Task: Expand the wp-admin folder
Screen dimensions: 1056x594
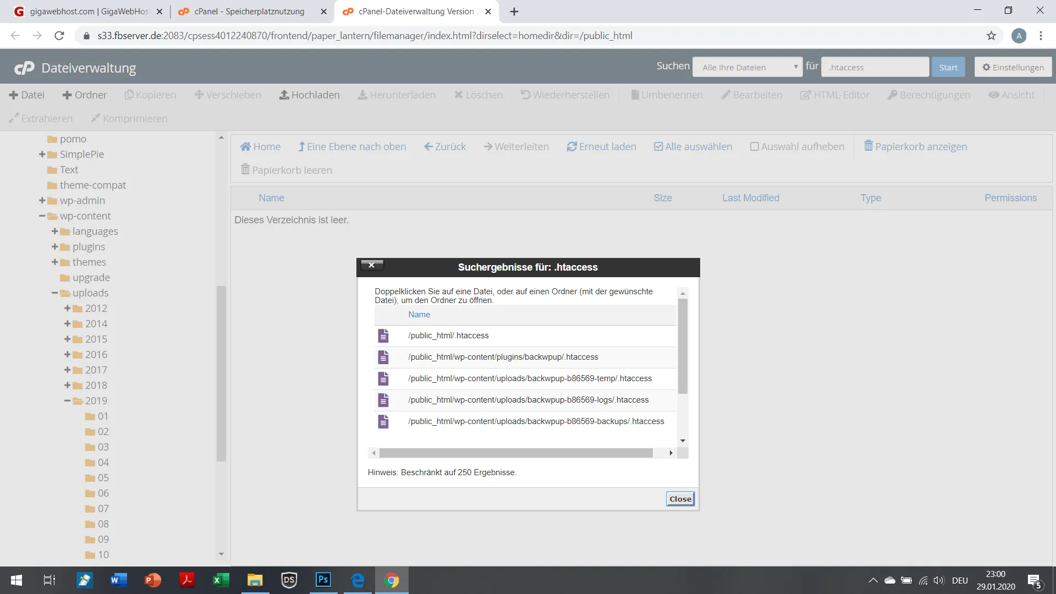Action: (42, 200)
